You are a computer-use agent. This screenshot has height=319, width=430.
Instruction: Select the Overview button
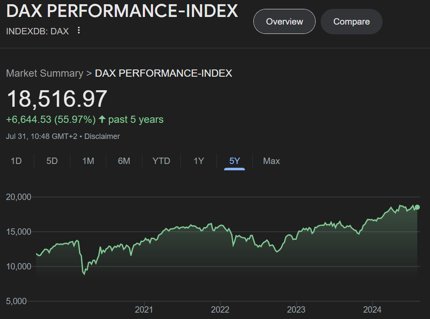284,21
